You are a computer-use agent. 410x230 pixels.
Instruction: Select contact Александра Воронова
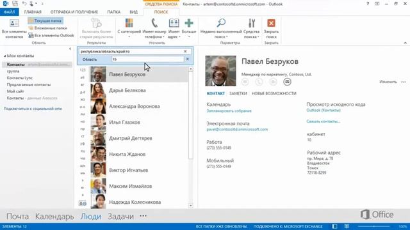pos(139,107)
